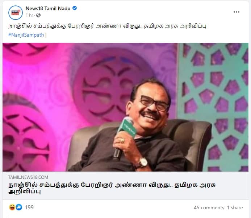The height and width of the screenshot is (218, 251).
Task: Click the News18 Tamil Nadu page name
Action: tap(48, 8)
